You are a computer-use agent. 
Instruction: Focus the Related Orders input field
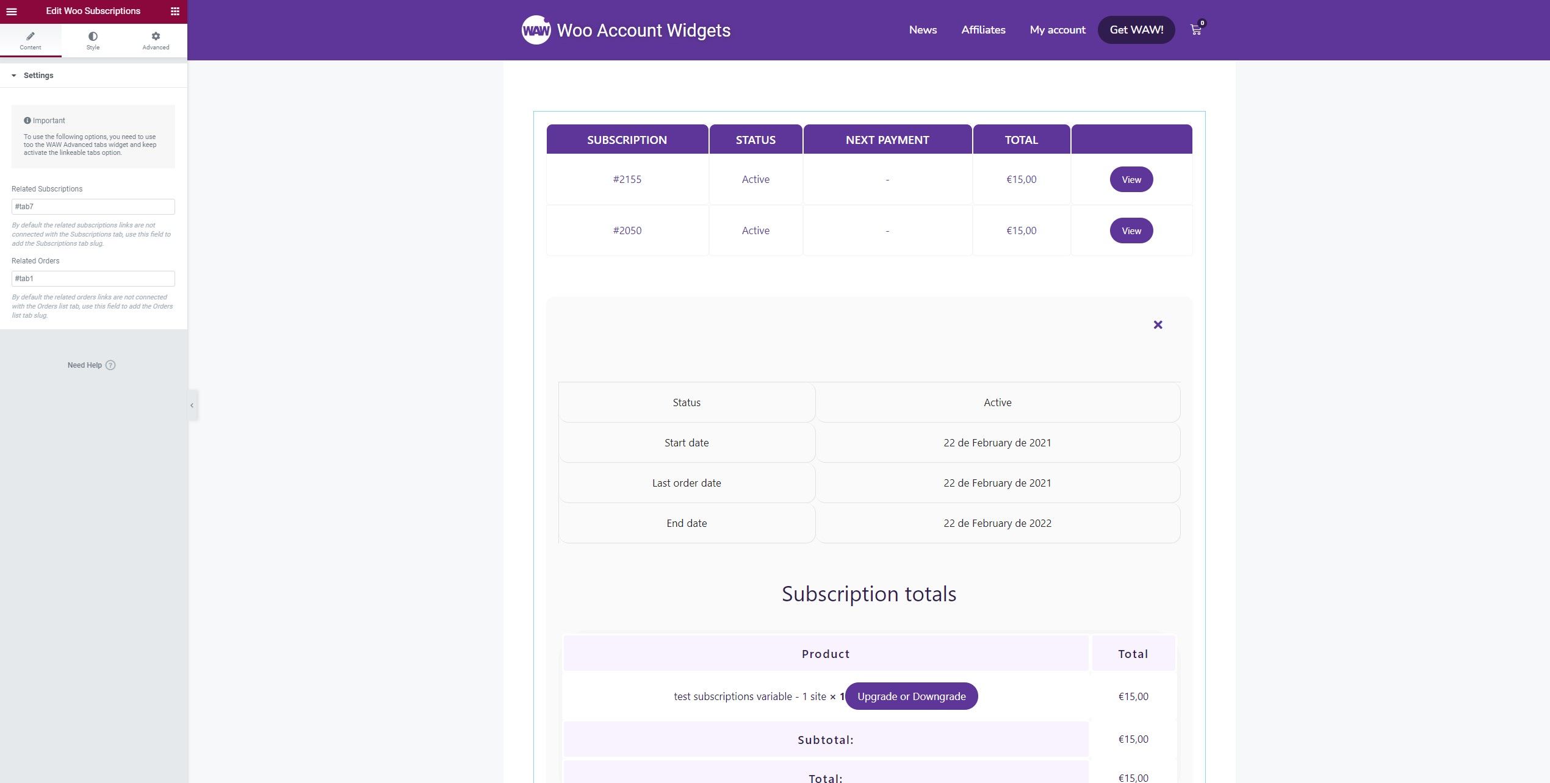(93, 279)
